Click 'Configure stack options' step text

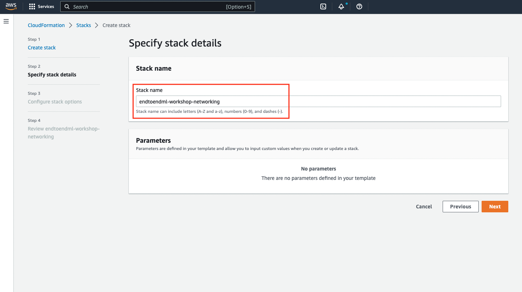(x=55, y=102)
